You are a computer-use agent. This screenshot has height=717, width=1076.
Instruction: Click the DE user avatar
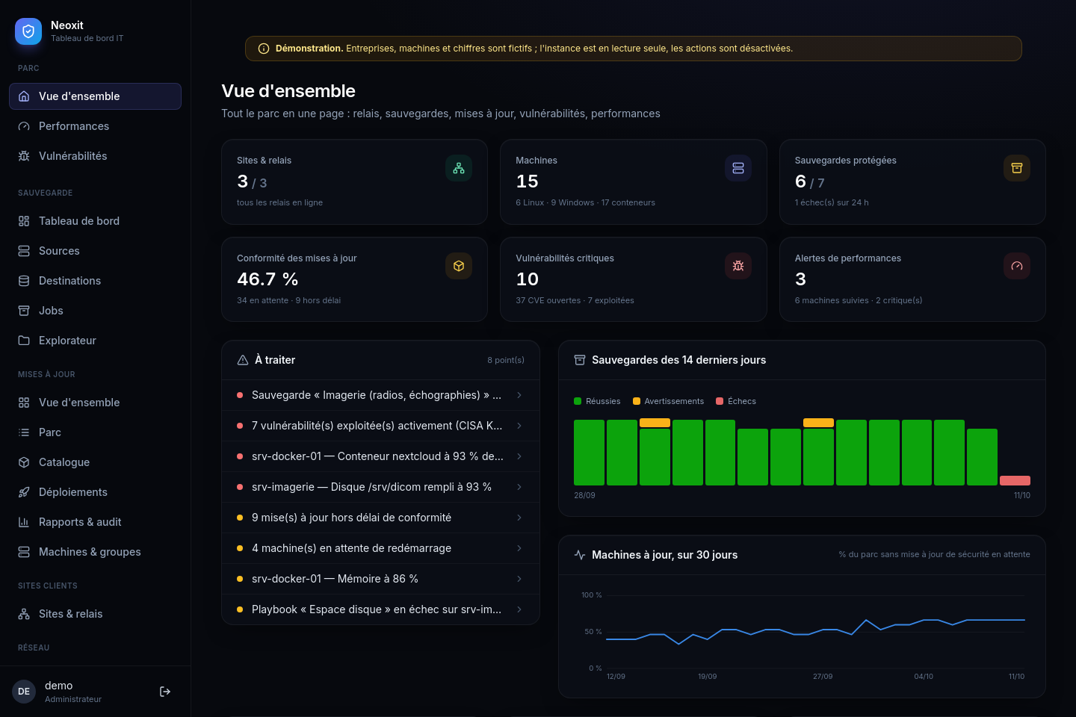[24, 692]
